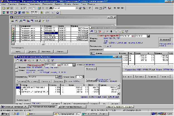
Task: Click the Ок button at Накладная bottom
Action: click(x=104, y=104)
